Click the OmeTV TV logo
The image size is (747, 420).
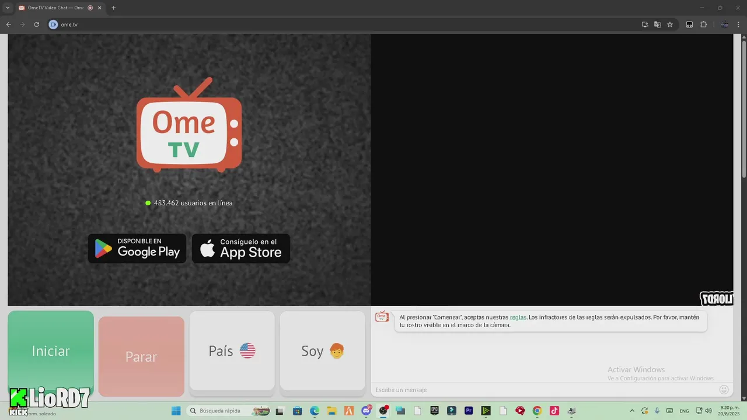coord(189,125)
